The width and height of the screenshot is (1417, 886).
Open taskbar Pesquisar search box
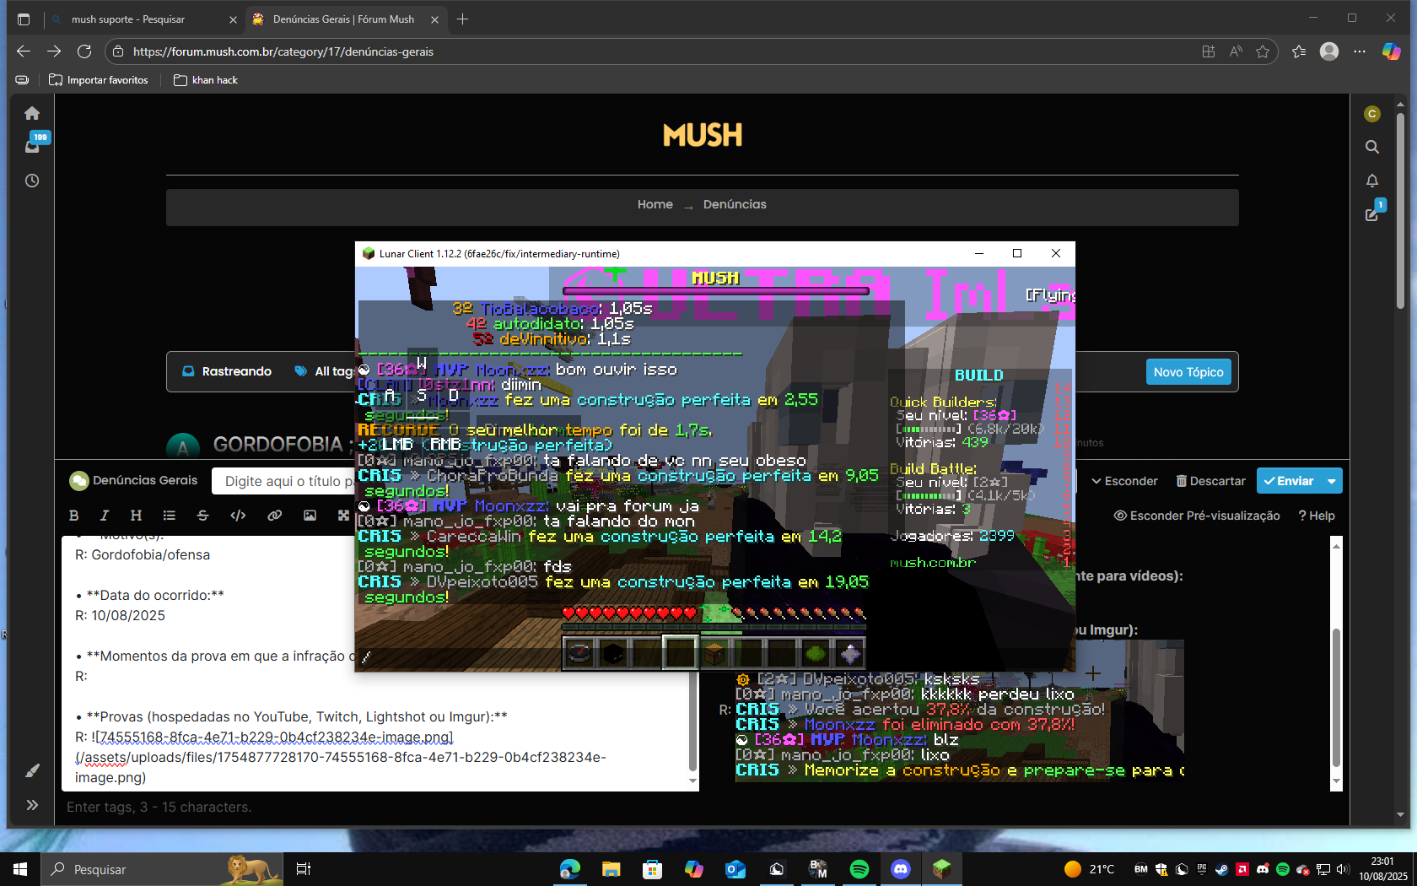162,869
